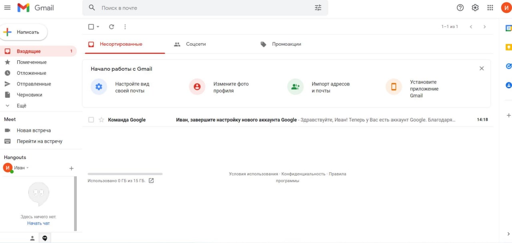Click the search magnifier icon
512x243 pixels.
pos(92,8)
